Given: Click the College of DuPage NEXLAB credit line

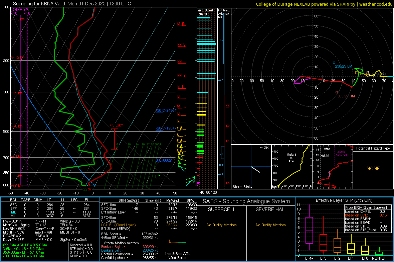Looking at the screenshot, I should pyautogui.click(x=324, y=4).
